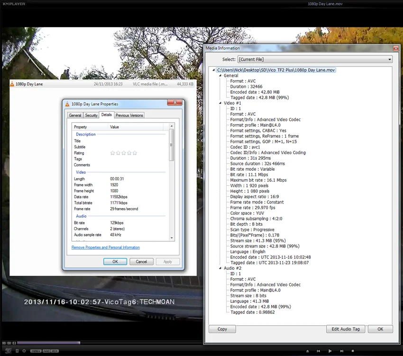Click the H264 codec badge
Screen dimensions: 403x356
tap(36, 351)
